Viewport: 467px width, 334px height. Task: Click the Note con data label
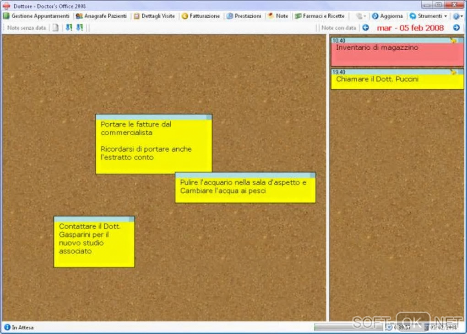[x=339, y=27]
